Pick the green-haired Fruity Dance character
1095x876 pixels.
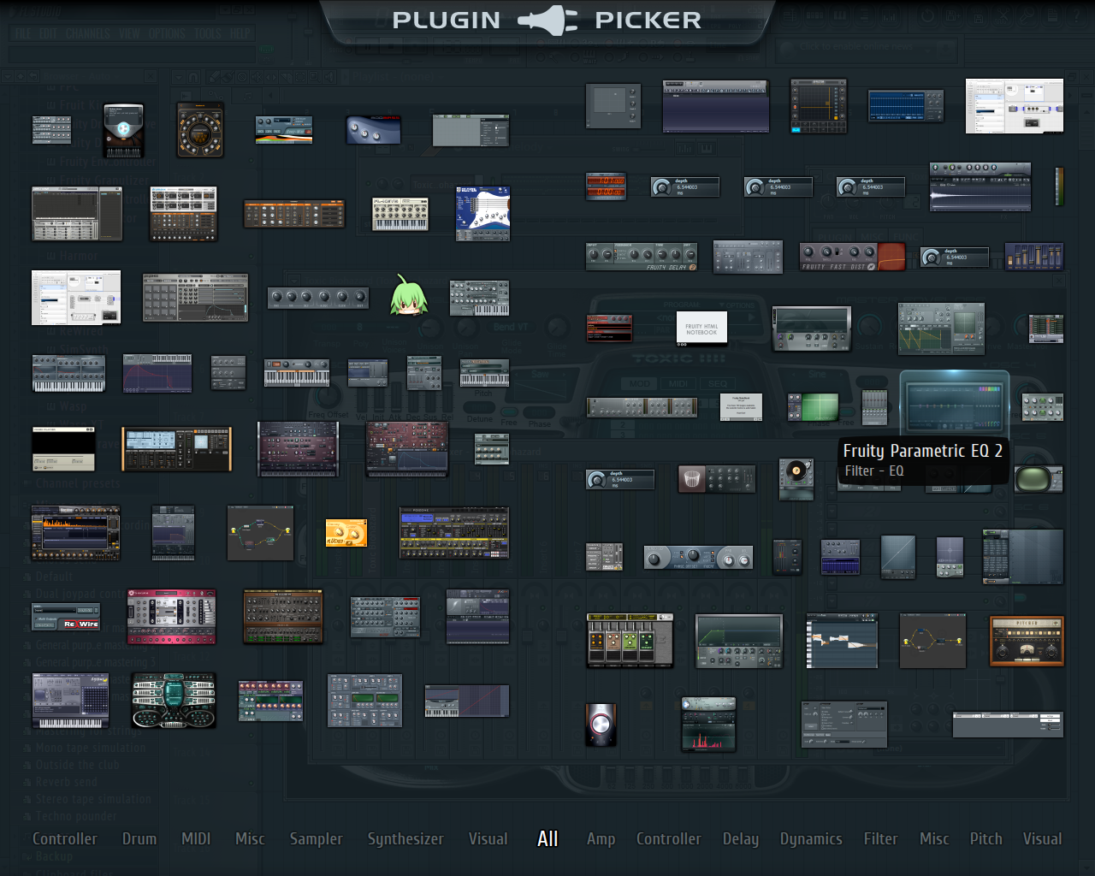pos(408,295)
